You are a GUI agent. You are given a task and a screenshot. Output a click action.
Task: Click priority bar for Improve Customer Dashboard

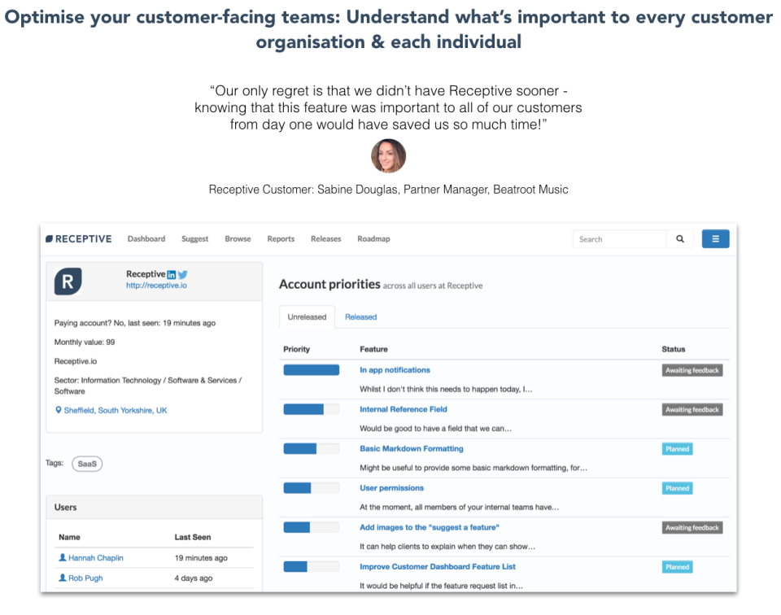coord(312,567)
